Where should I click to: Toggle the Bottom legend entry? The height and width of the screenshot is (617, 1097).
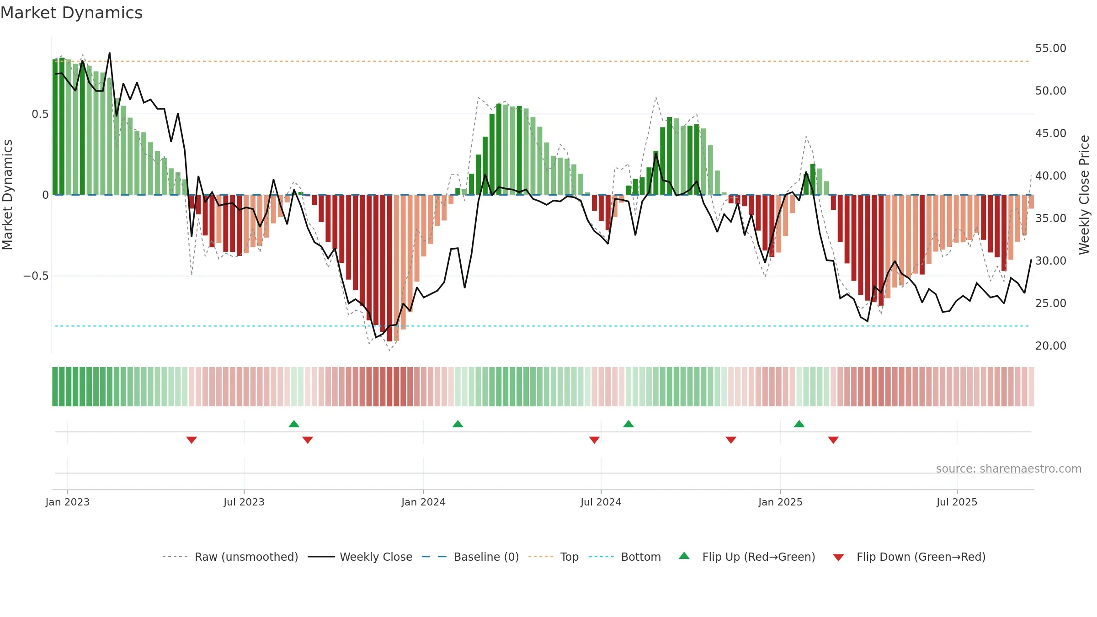tap(625, 557)
